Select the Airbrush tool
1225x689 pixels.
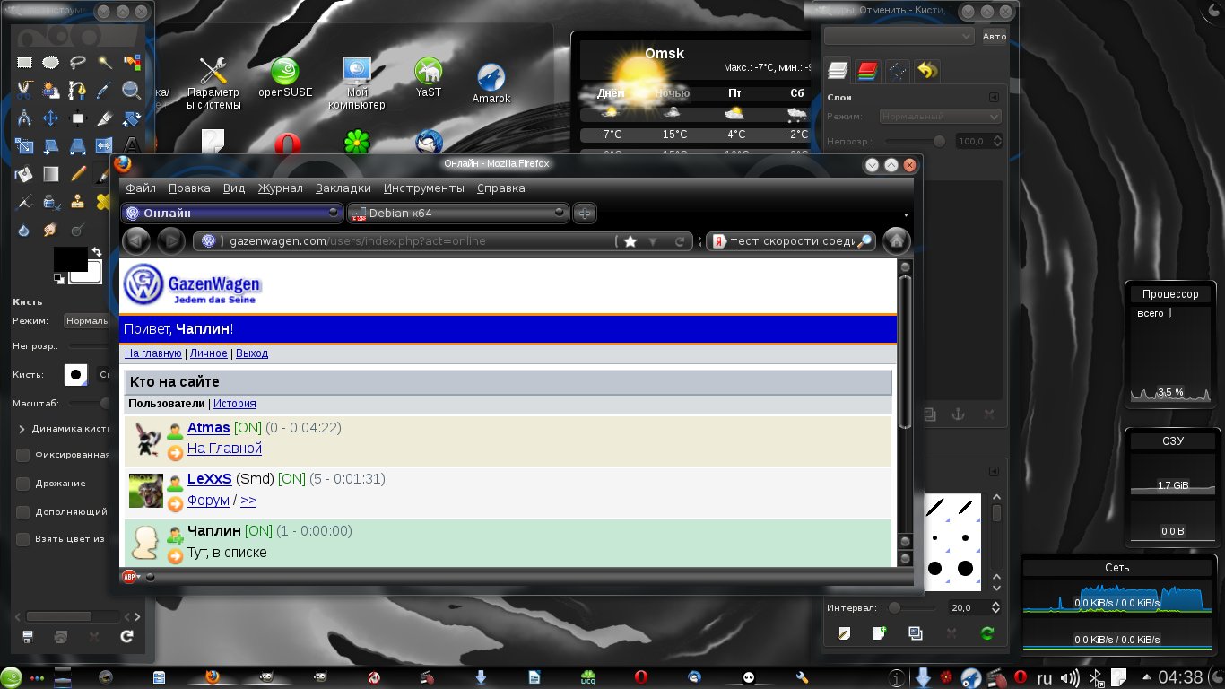pos(24,201)
